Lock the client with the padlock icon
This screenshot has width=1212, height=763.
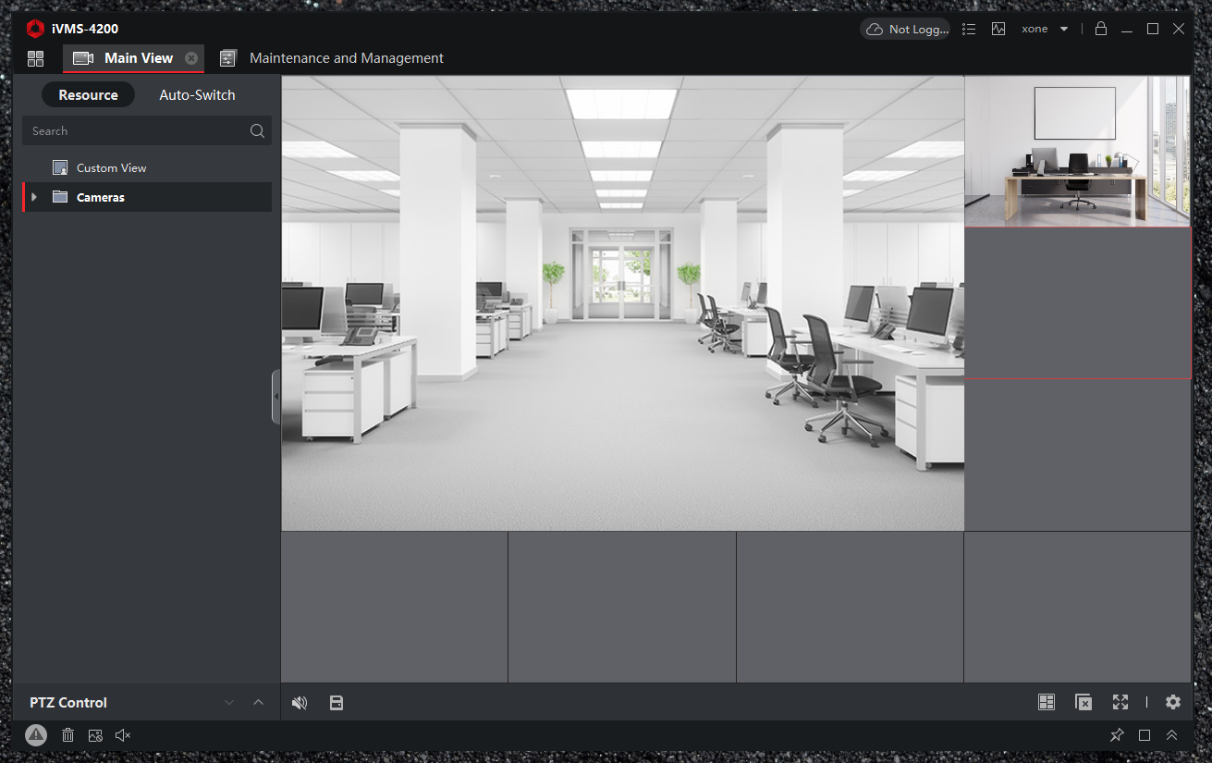[1101, 29]
